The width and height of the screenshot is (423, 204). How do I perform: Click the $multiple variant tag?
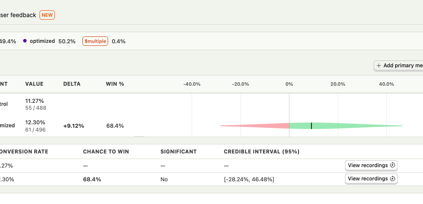[x=95, y=41]
